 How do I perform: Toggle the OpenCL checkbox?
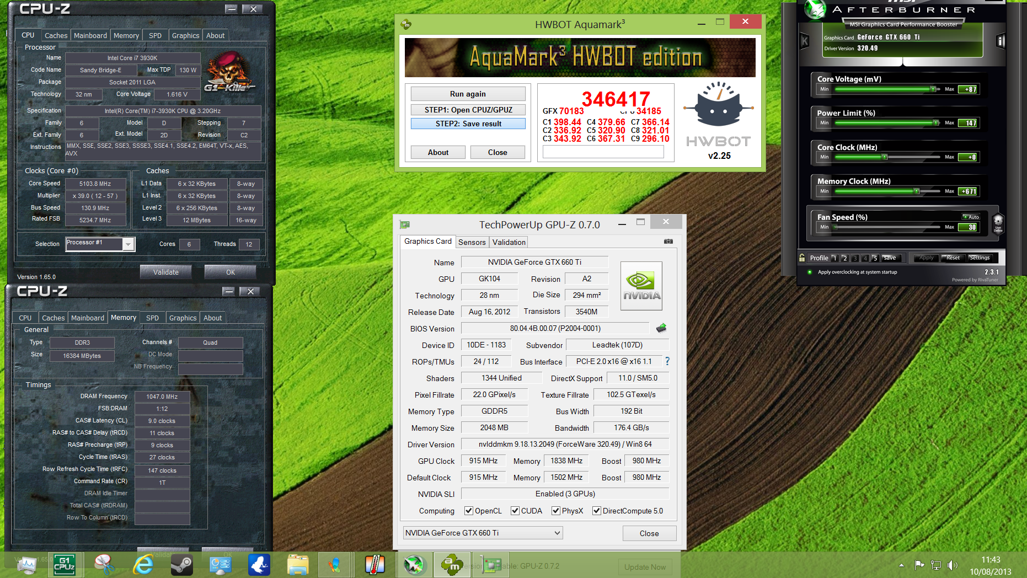point(469,511)
